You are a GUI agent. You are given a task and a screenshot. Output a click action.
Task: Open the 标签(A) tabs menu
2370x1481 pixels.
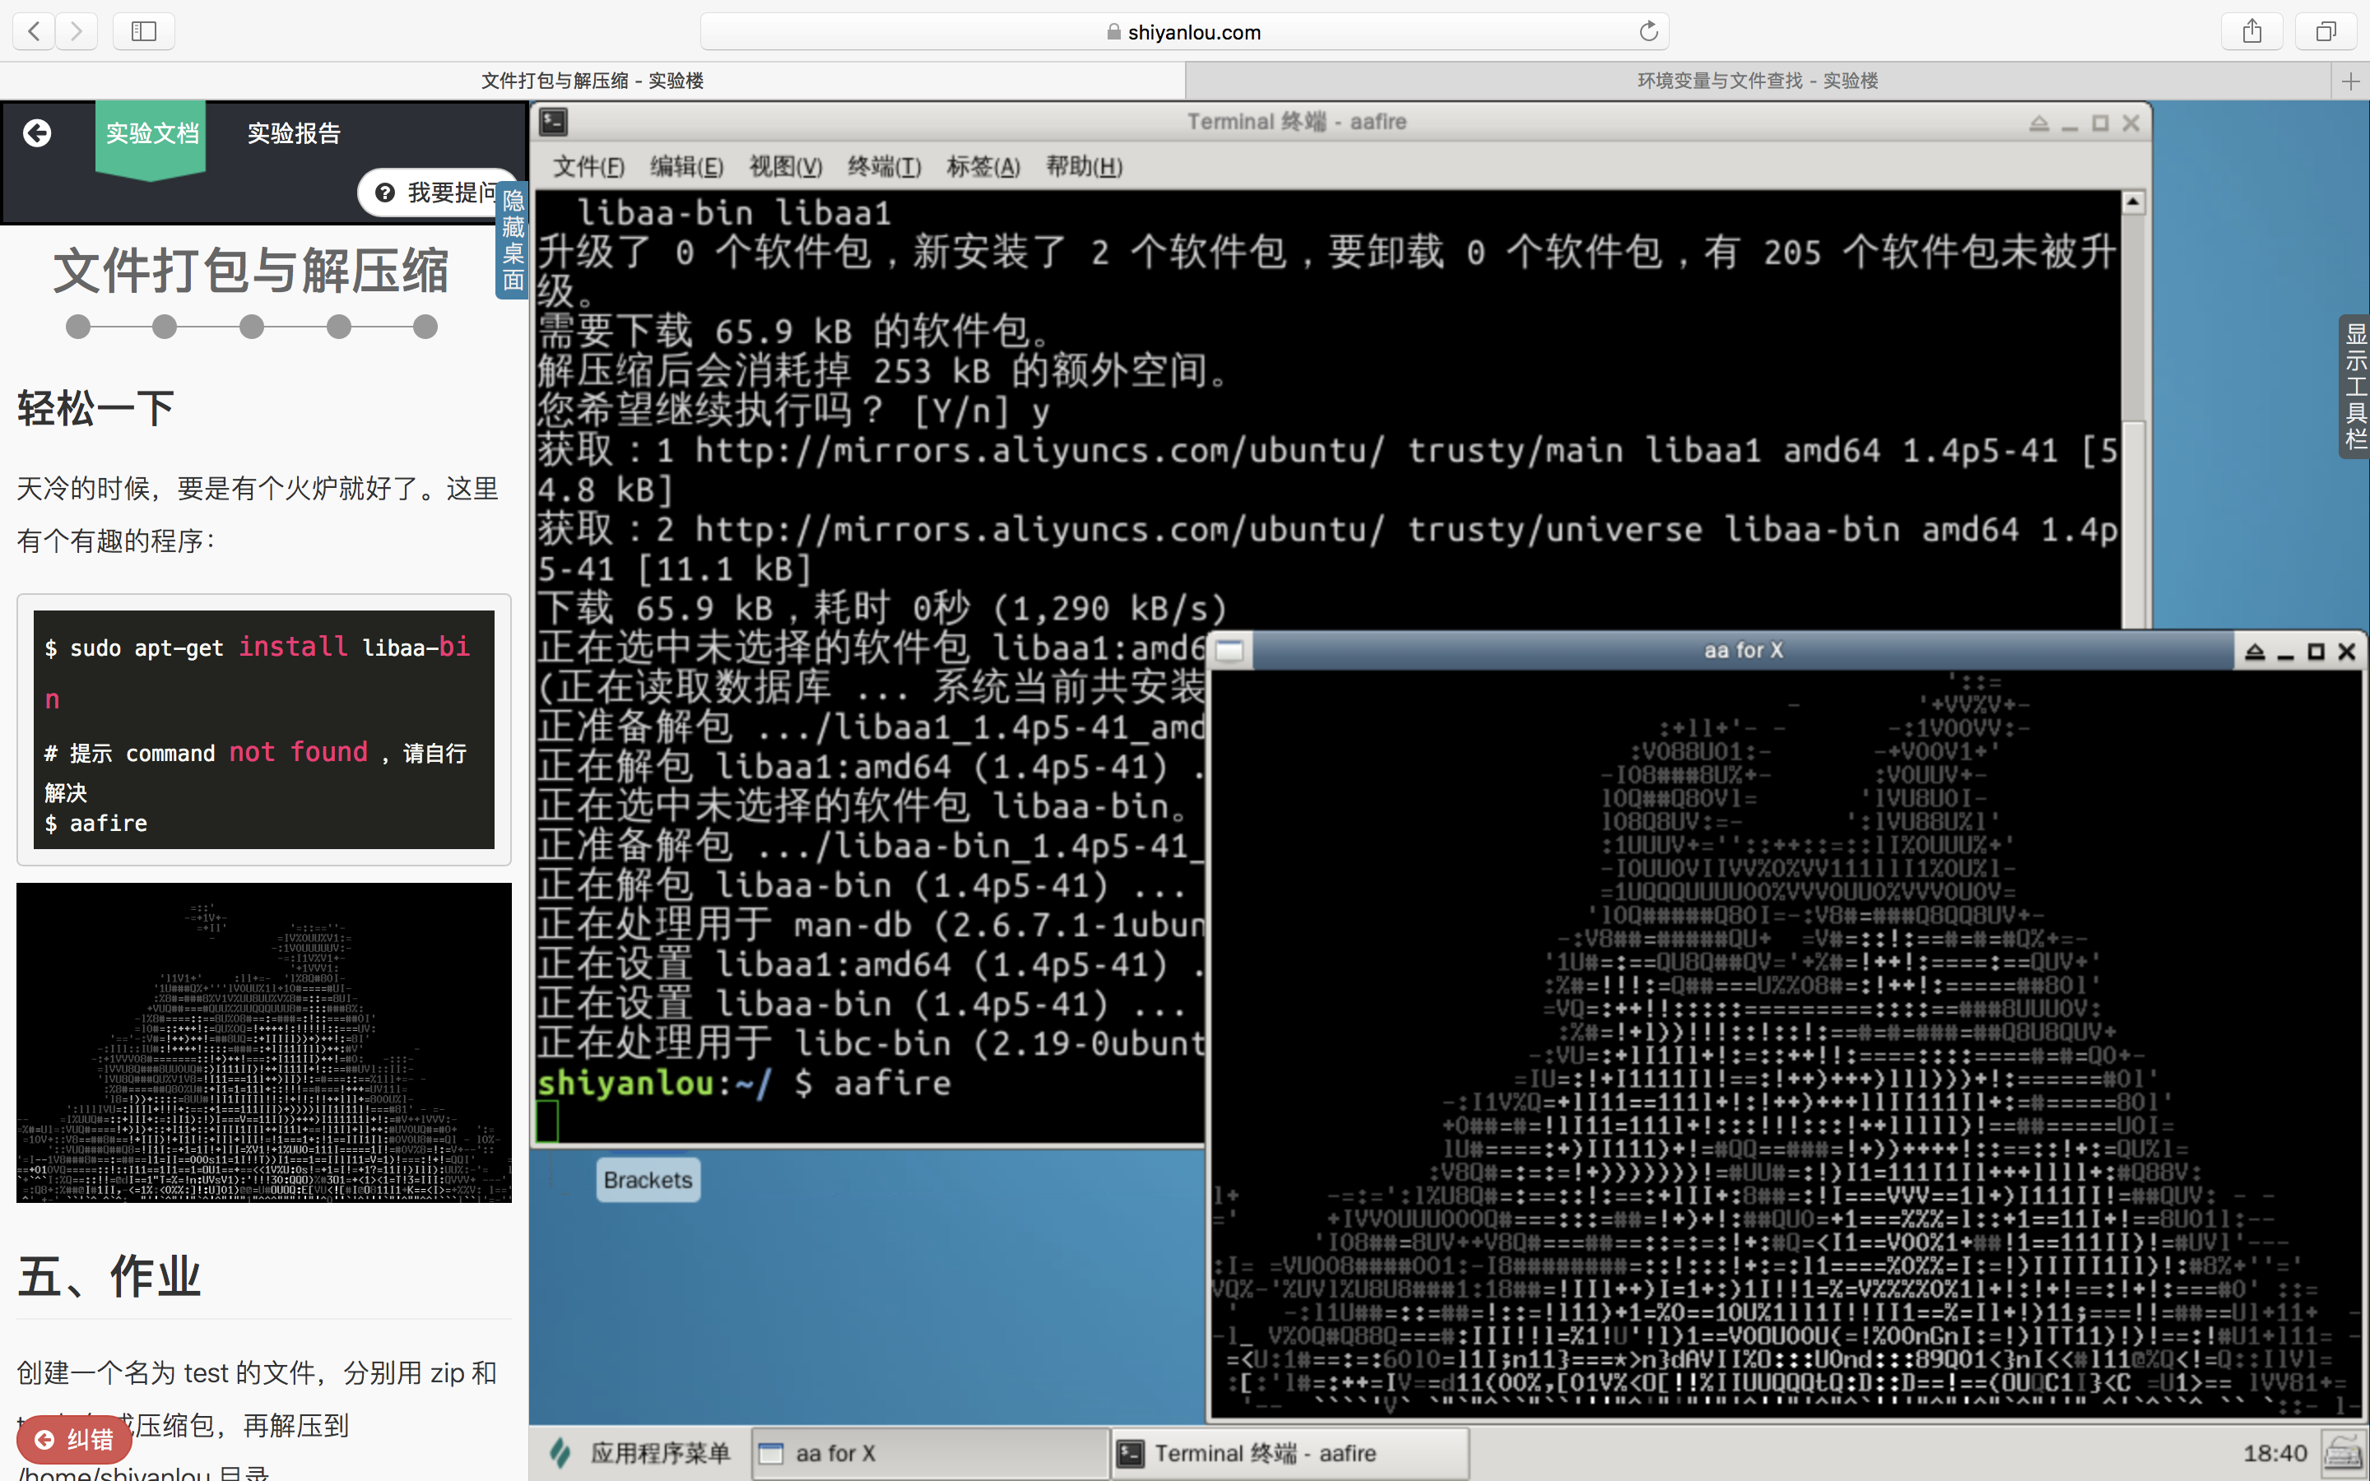pos(983,166)
